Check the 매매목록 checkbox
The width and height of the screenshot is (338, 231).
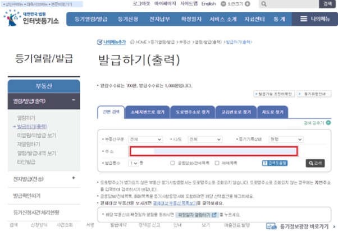coord(218,163)
